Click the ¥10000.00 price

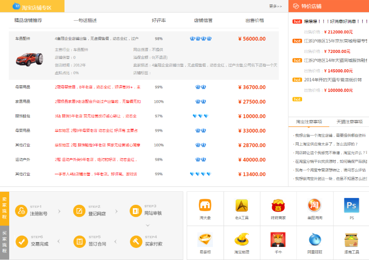coord(252,116)
